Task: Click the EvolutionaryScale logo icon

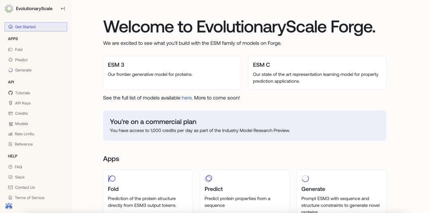Action: (x=9, y=8)
